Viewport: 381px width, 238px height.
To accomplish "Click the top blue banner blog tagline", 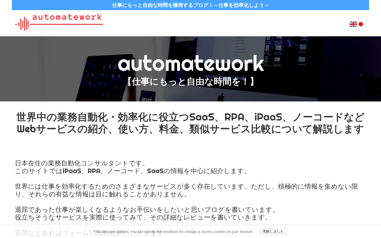I will pyautogui.click(x=190, y=5).
